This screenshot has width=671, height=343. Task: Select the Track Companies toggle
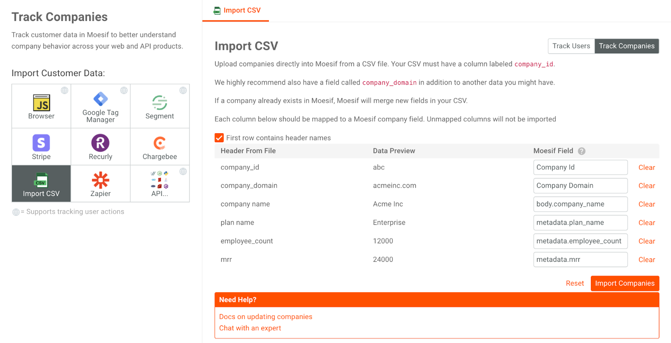(x=627, y=46)
